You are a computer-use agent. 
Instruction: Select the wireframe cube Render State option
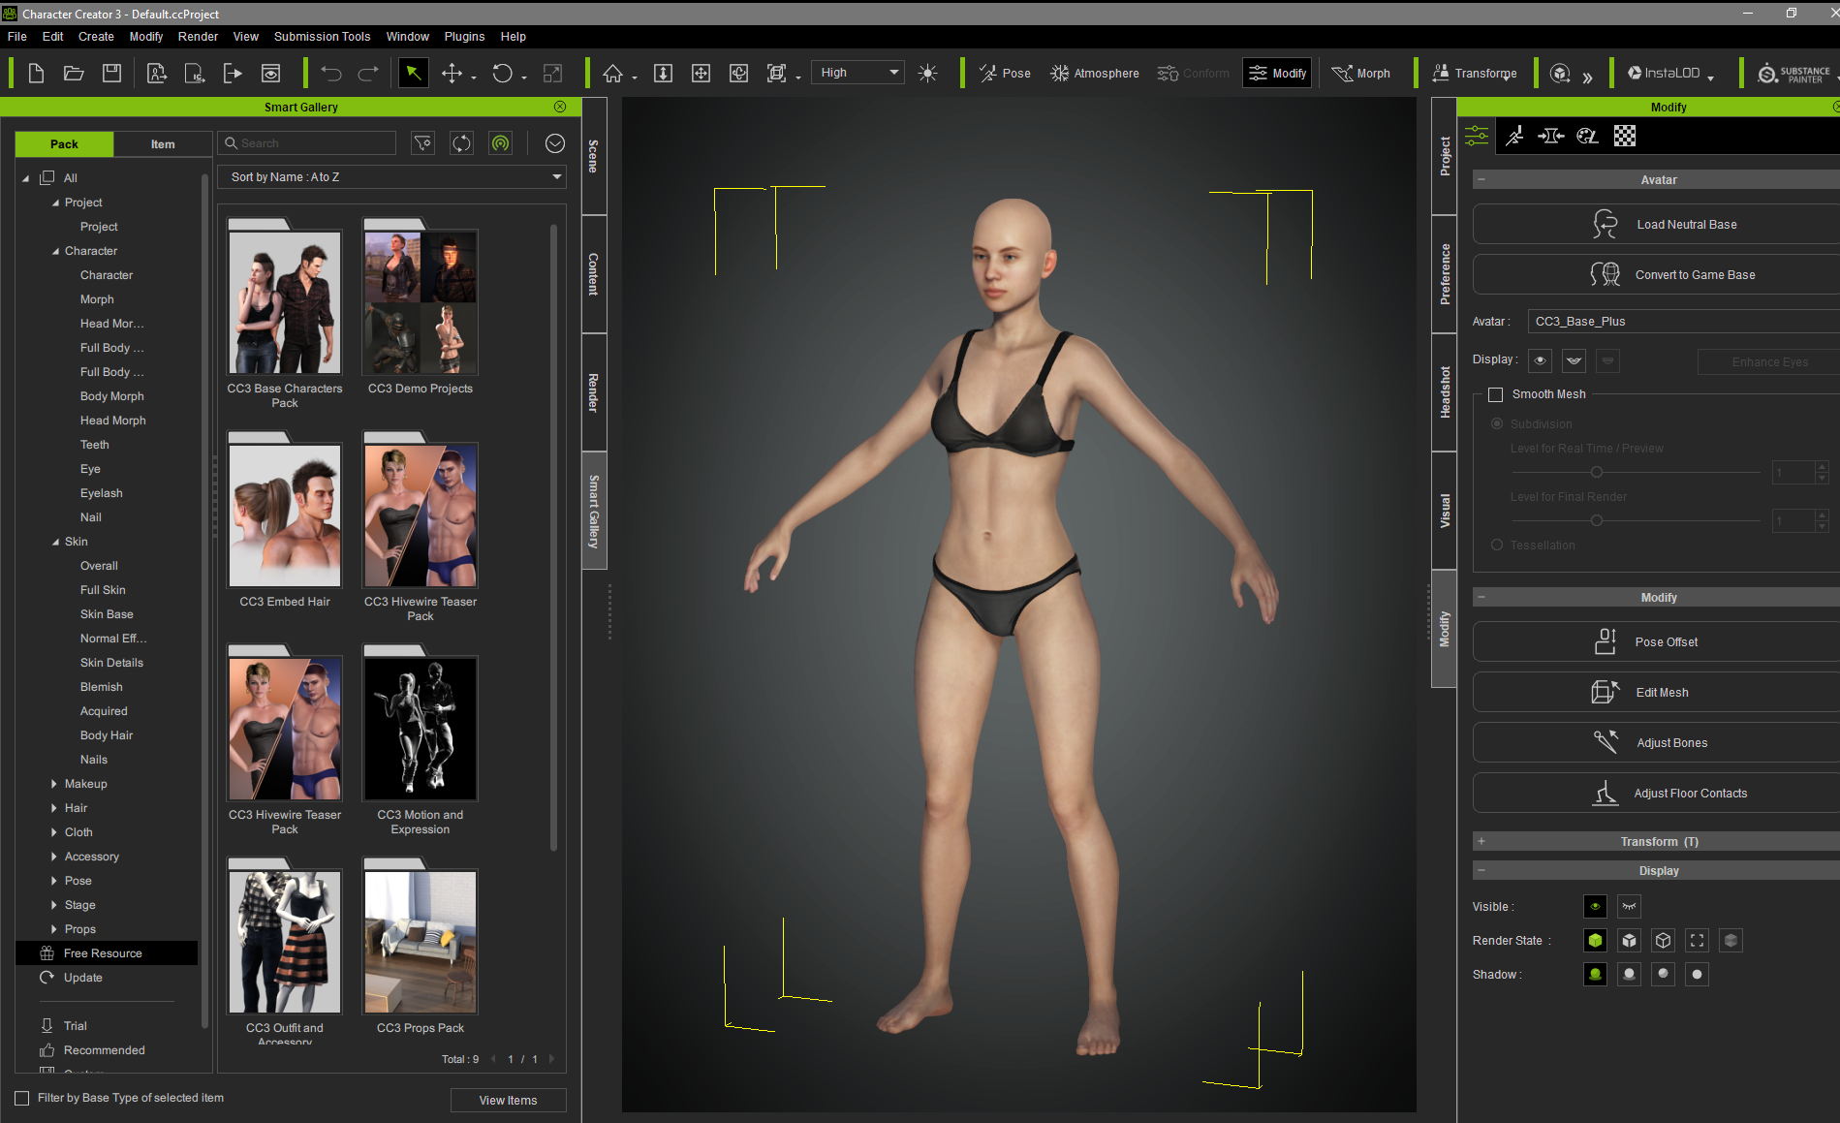point(1663,941)
